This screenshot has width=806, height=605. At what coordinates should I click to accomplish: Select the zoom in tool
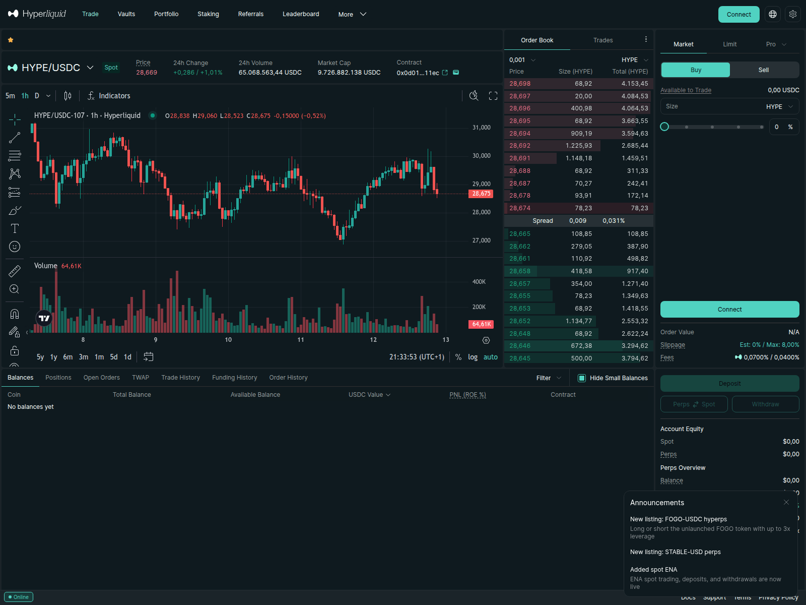(15, 289)
